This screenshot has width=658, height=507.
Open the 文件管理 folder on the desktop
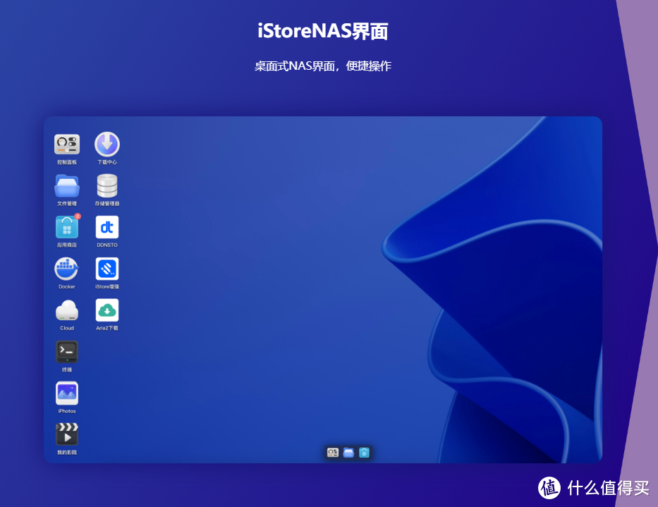tap(67, 186)
